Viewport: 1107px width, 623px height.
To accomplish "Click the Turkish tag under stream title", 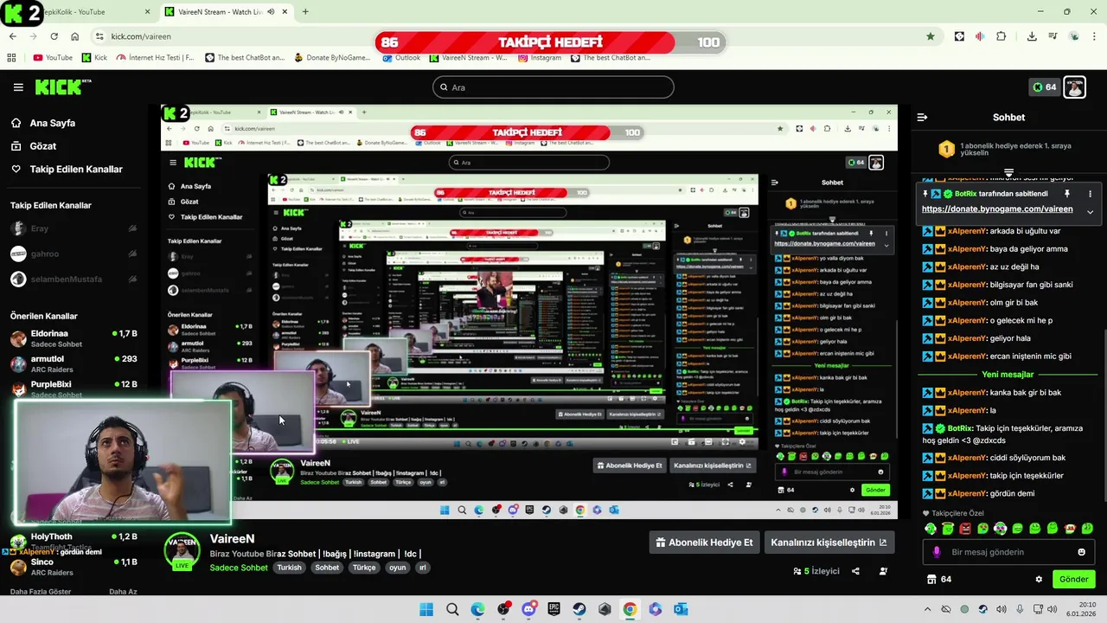I will coord(289,568).
